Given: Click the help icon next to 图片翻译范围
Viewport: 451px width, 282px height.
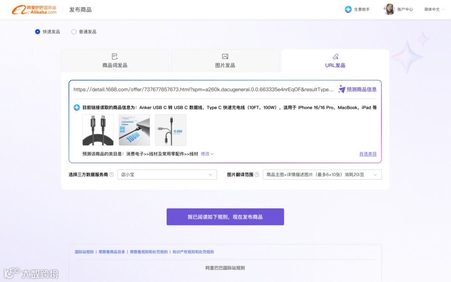Looking at the screenshot, I should (x=257, y=175).
